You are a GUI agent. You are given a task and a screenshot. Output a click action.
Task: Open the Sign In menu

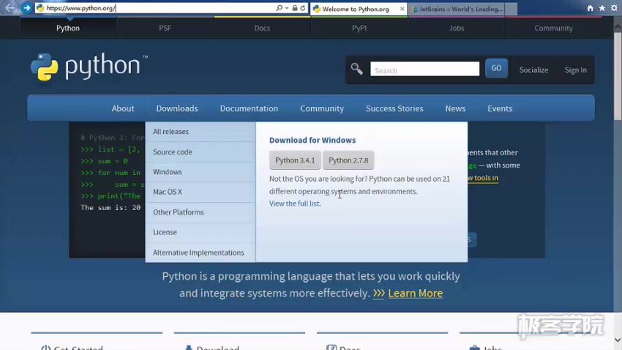[576, 70]
